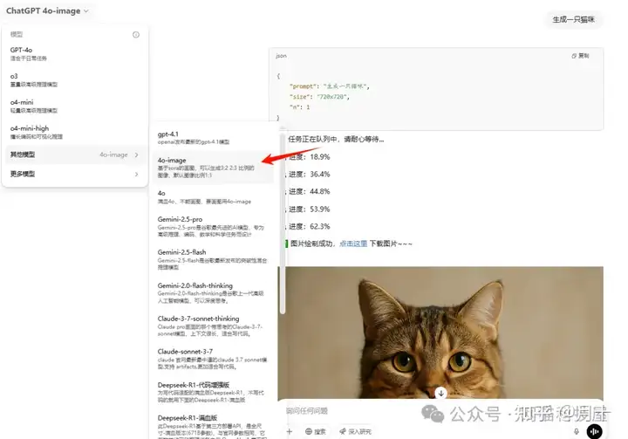Click the "size": "720x720" code line

coord(319,97)
